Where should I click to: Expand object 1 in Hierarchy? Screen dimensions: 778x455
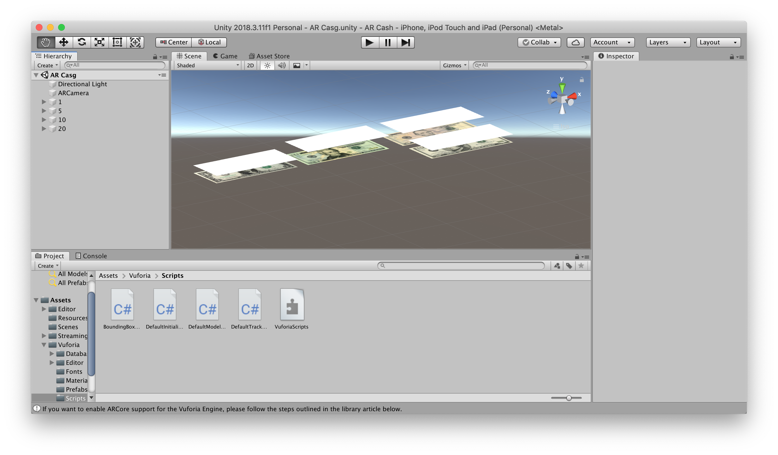click(x=44, y=102)
